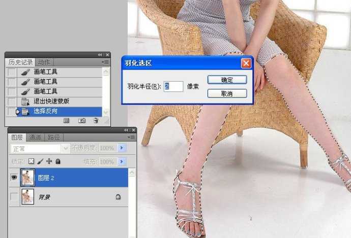
Task: Open the 正常 blend mode dropdown
Action: (x=65, y=149)
